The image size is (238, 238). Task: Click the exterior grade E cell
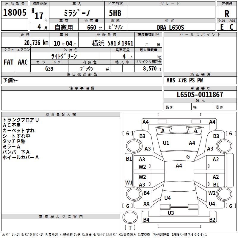[222, 27]
